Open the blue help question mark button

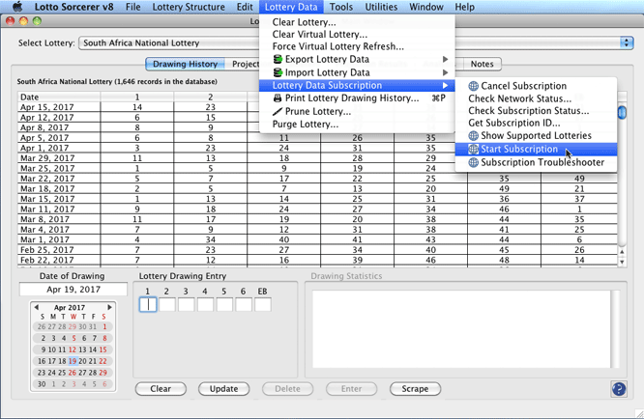pyautogui.click(x=619, y=389)
